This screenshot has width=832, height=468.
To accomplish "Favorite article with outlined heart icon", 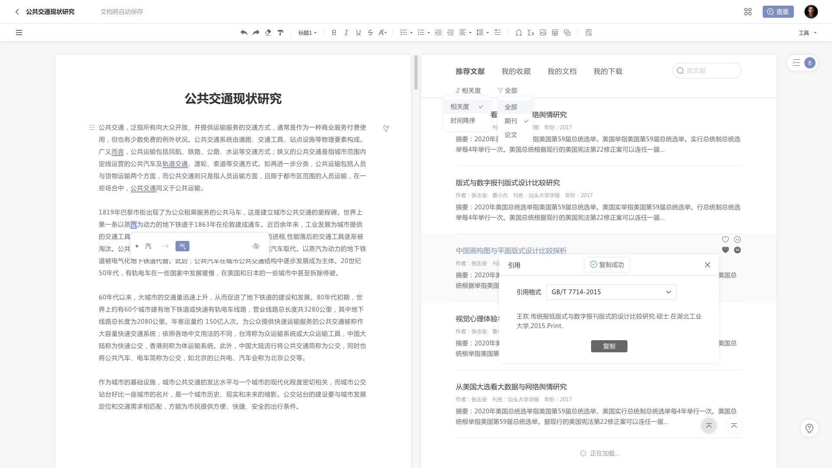I will point(725,240).
